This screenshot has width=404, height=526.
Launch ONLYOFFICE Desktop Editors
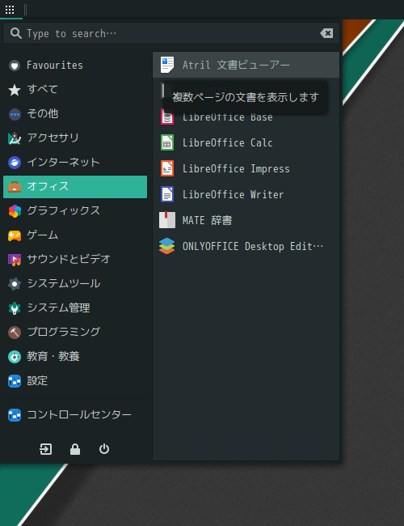tap(246, 246)
